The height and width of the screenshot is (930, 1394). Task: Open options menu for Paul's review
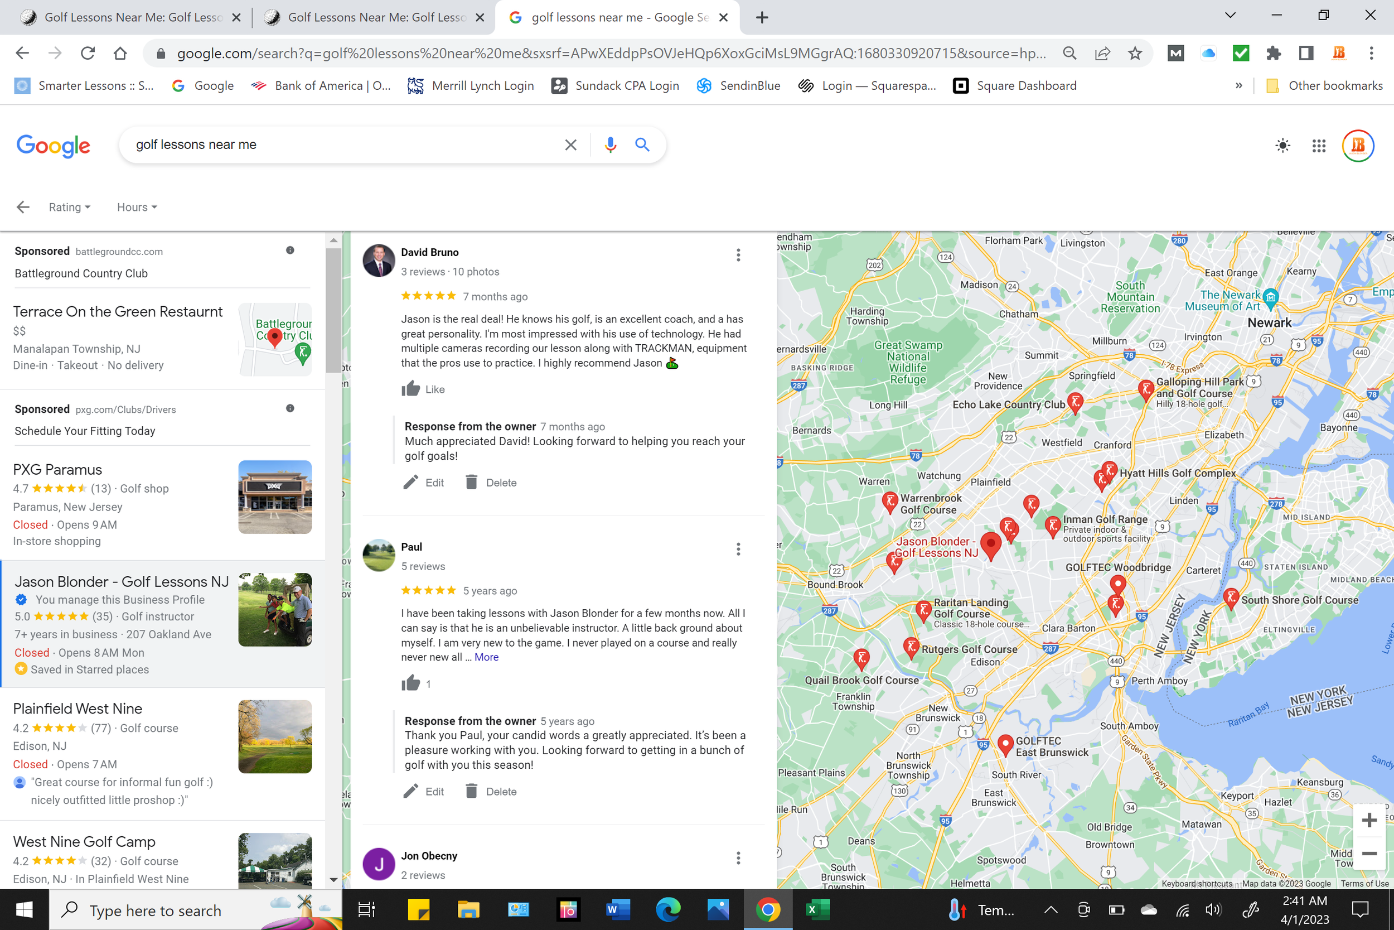738,549
